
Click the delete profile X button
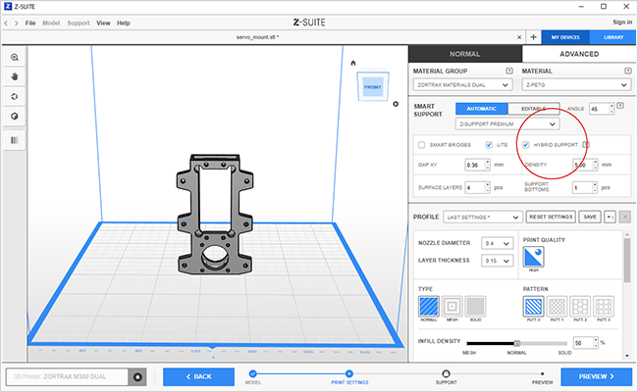pos(625,217)
